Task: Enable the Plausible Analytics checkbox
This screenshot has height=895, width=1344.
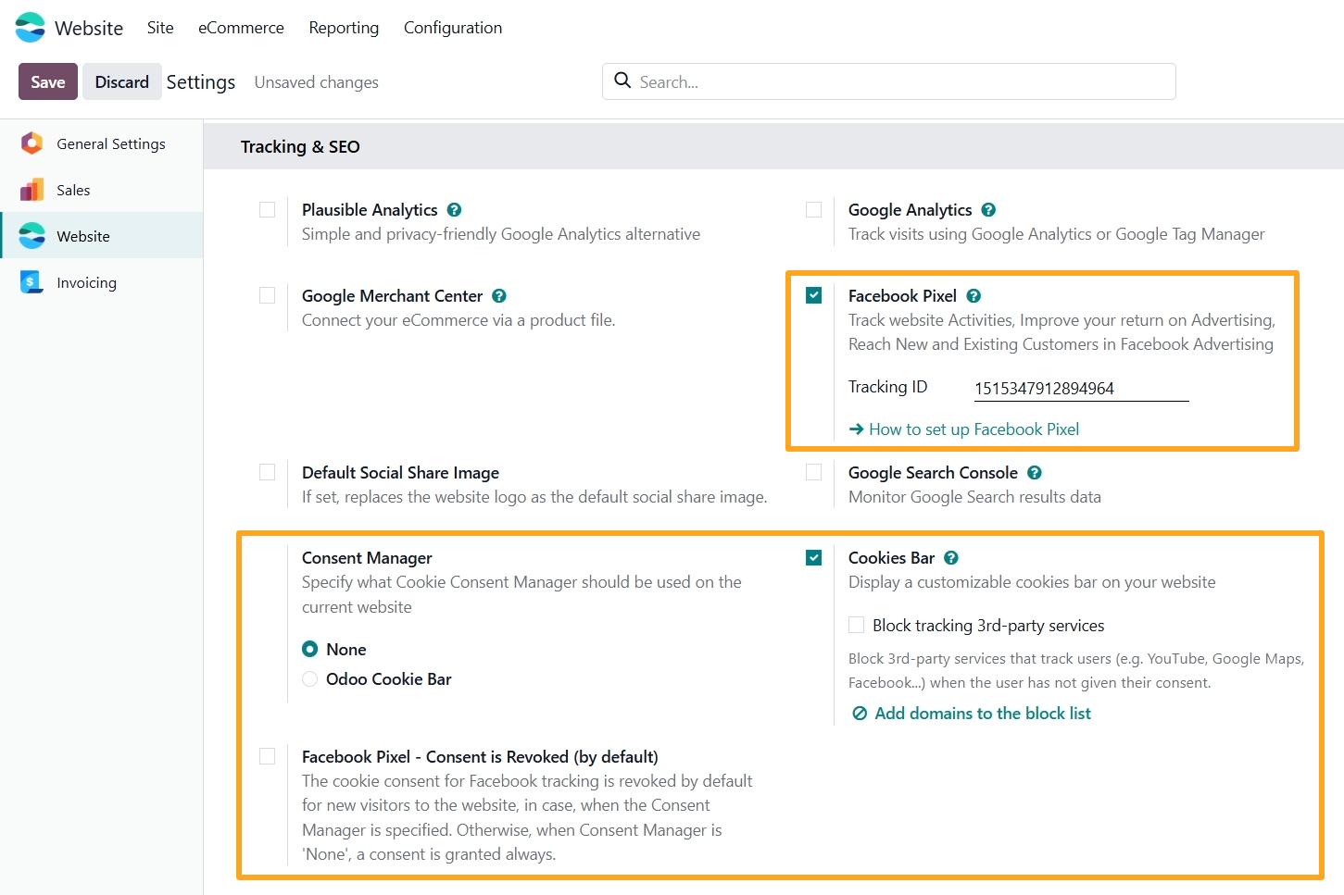Action: pyautogui.click(x=268, y=210)
